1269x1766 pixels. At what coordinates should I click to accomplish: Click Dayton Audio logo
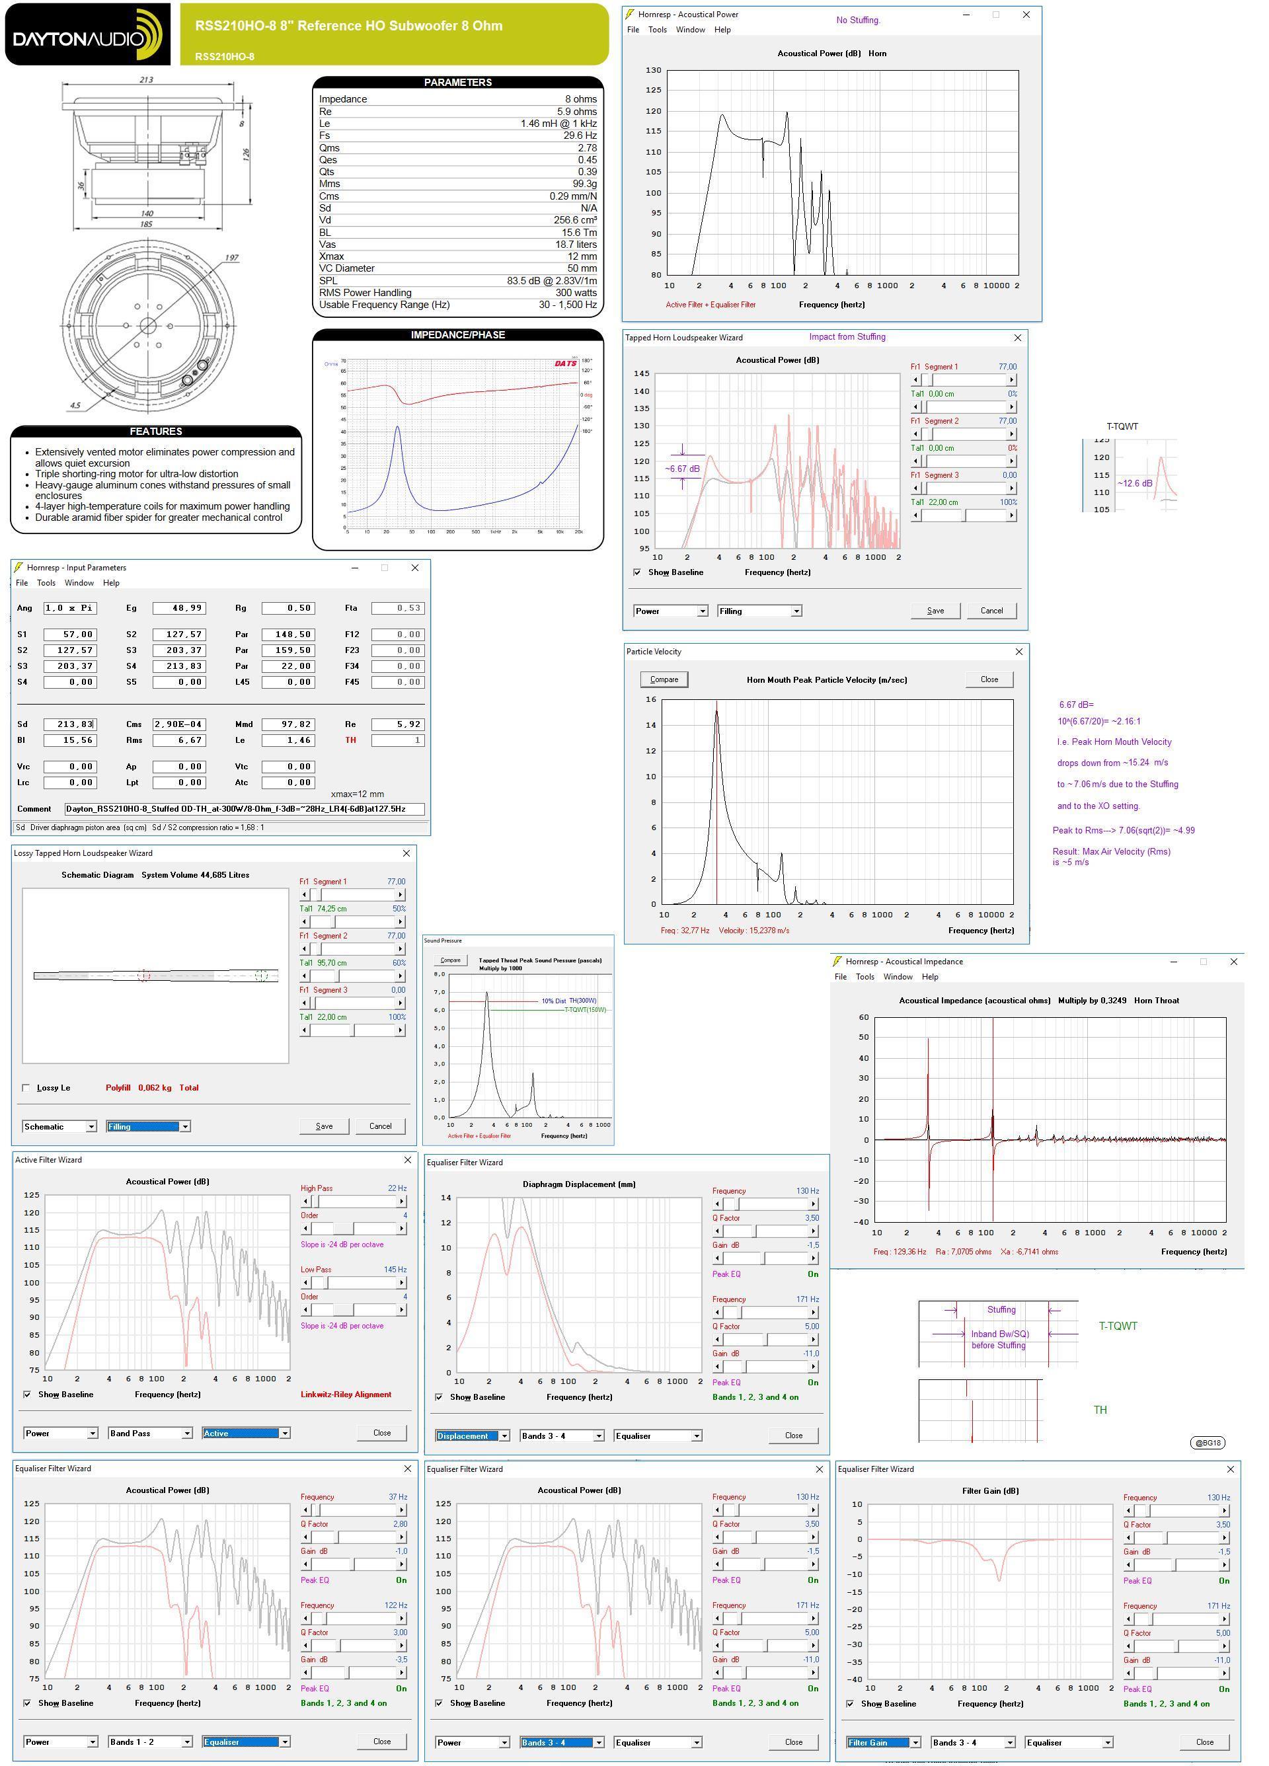(x=88, y=34)
